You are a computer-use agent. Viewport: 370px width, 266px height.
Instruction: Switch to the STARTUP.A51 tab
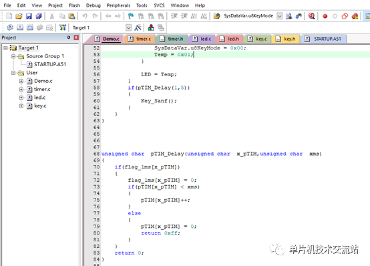[323, 39]
